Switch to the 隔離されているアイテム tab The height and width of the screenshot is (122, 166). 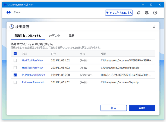pos(28,36)
